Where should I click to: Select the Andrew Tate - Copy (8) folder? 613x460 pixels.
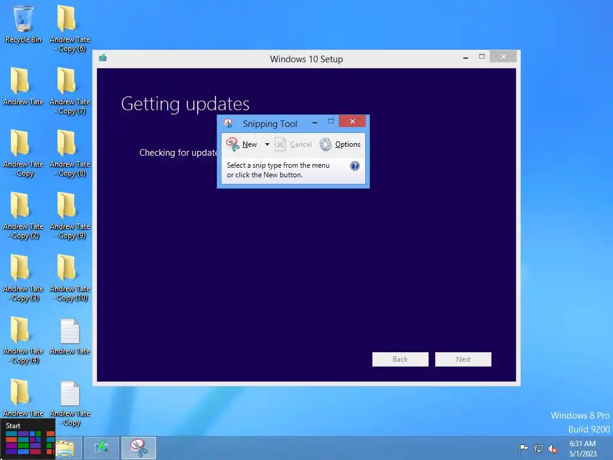point(69,153)
